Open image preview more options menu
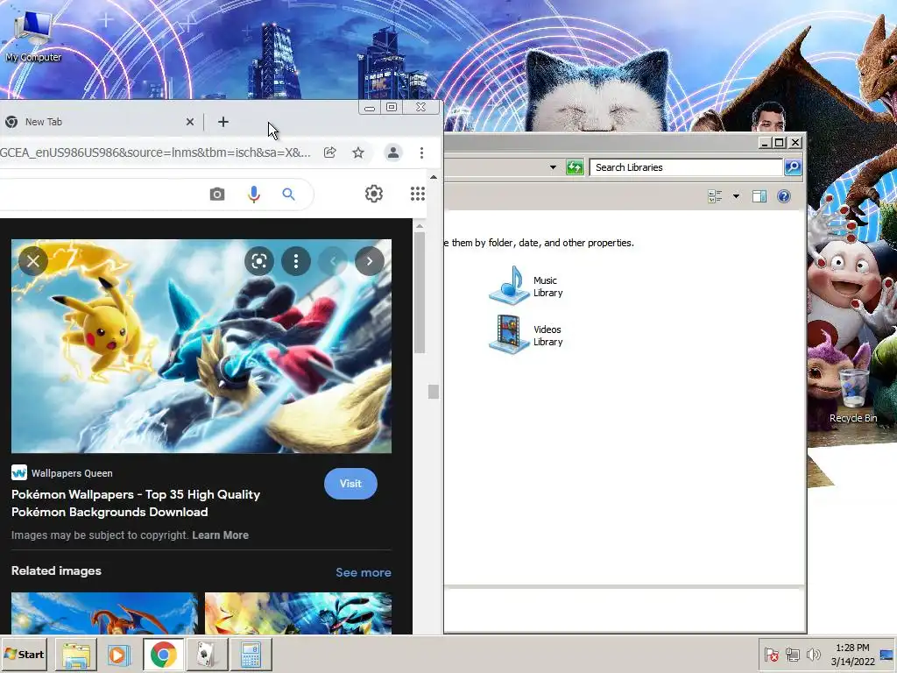The height and width of the screenshot is (673, 897). click(x=296, y=261)
